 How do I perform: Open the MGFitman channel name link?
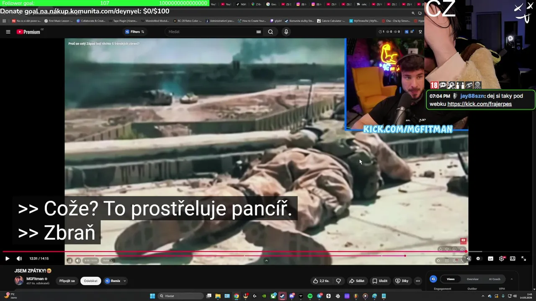pyautogui.click(x=35, y=279)
